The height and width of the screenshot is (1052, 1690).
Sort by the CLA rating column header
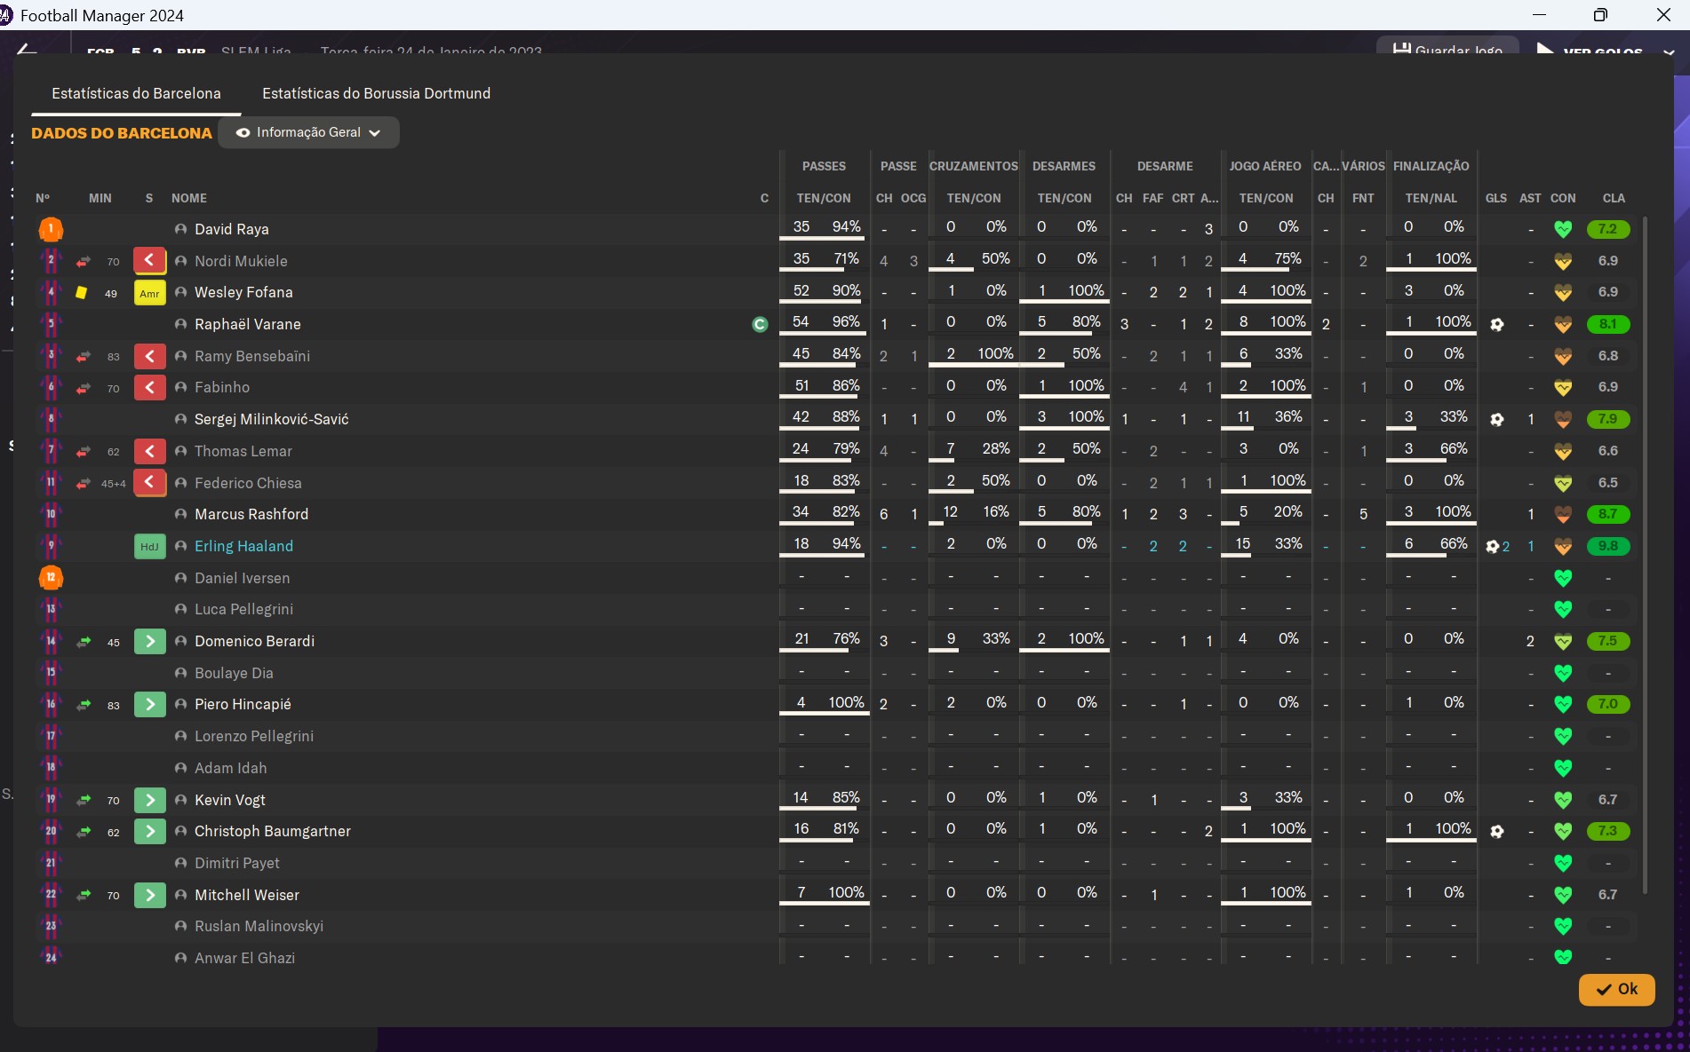[x=1614, y=198]
